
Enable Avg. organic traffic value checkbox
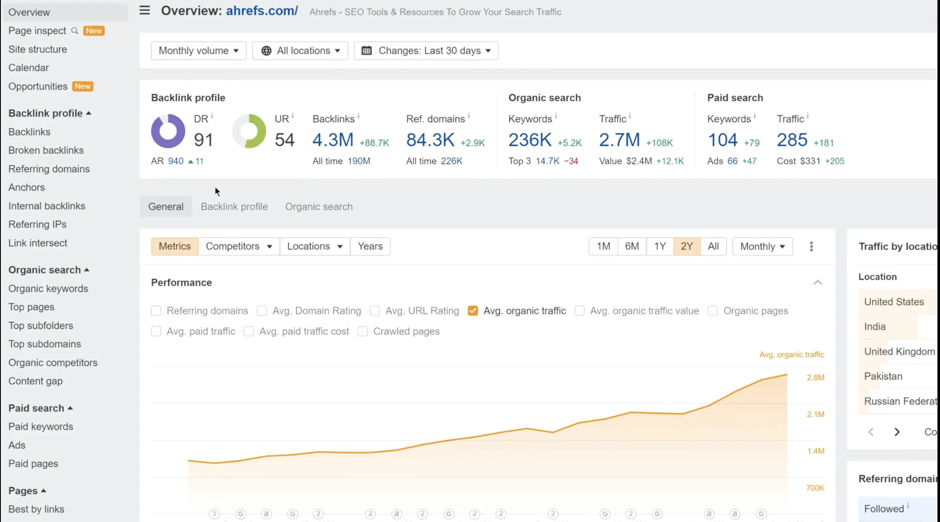pyautogui.click(x=580, y=311)
